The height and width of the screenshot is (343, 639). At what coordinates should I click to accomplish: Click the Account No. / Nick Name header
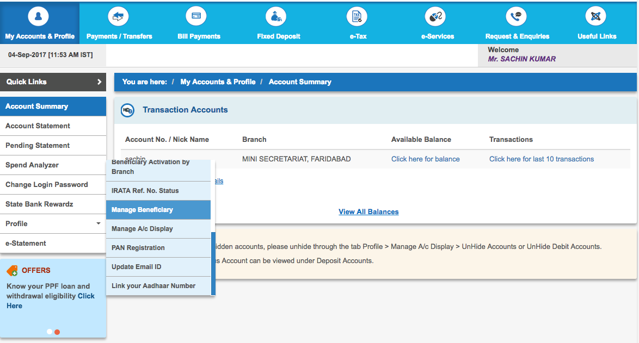point(167,140)
